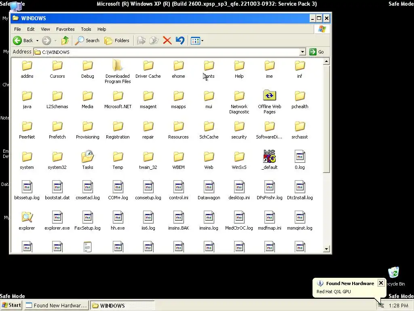The width and height of the screenshot is (414, 311).
Task: Select the 0.log file
Action: coord(300,160)
